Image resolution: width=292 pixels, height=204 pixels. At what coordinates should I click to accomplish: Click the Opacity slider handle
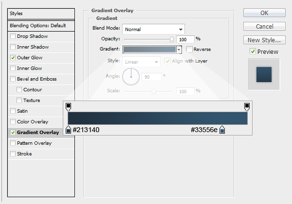pyautogui.click(x=172, y=39)
